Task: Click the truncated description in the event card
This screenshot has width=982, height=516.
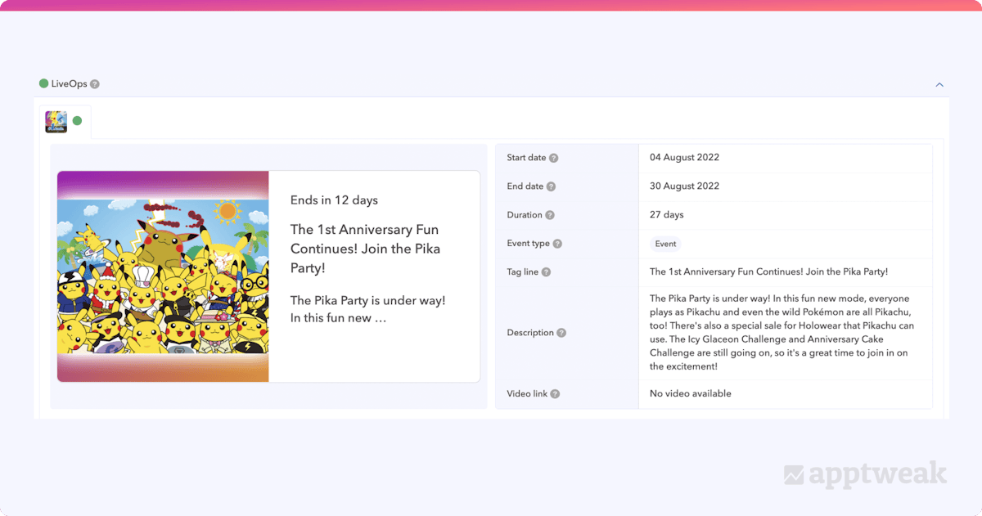Action: pos(367,309)
